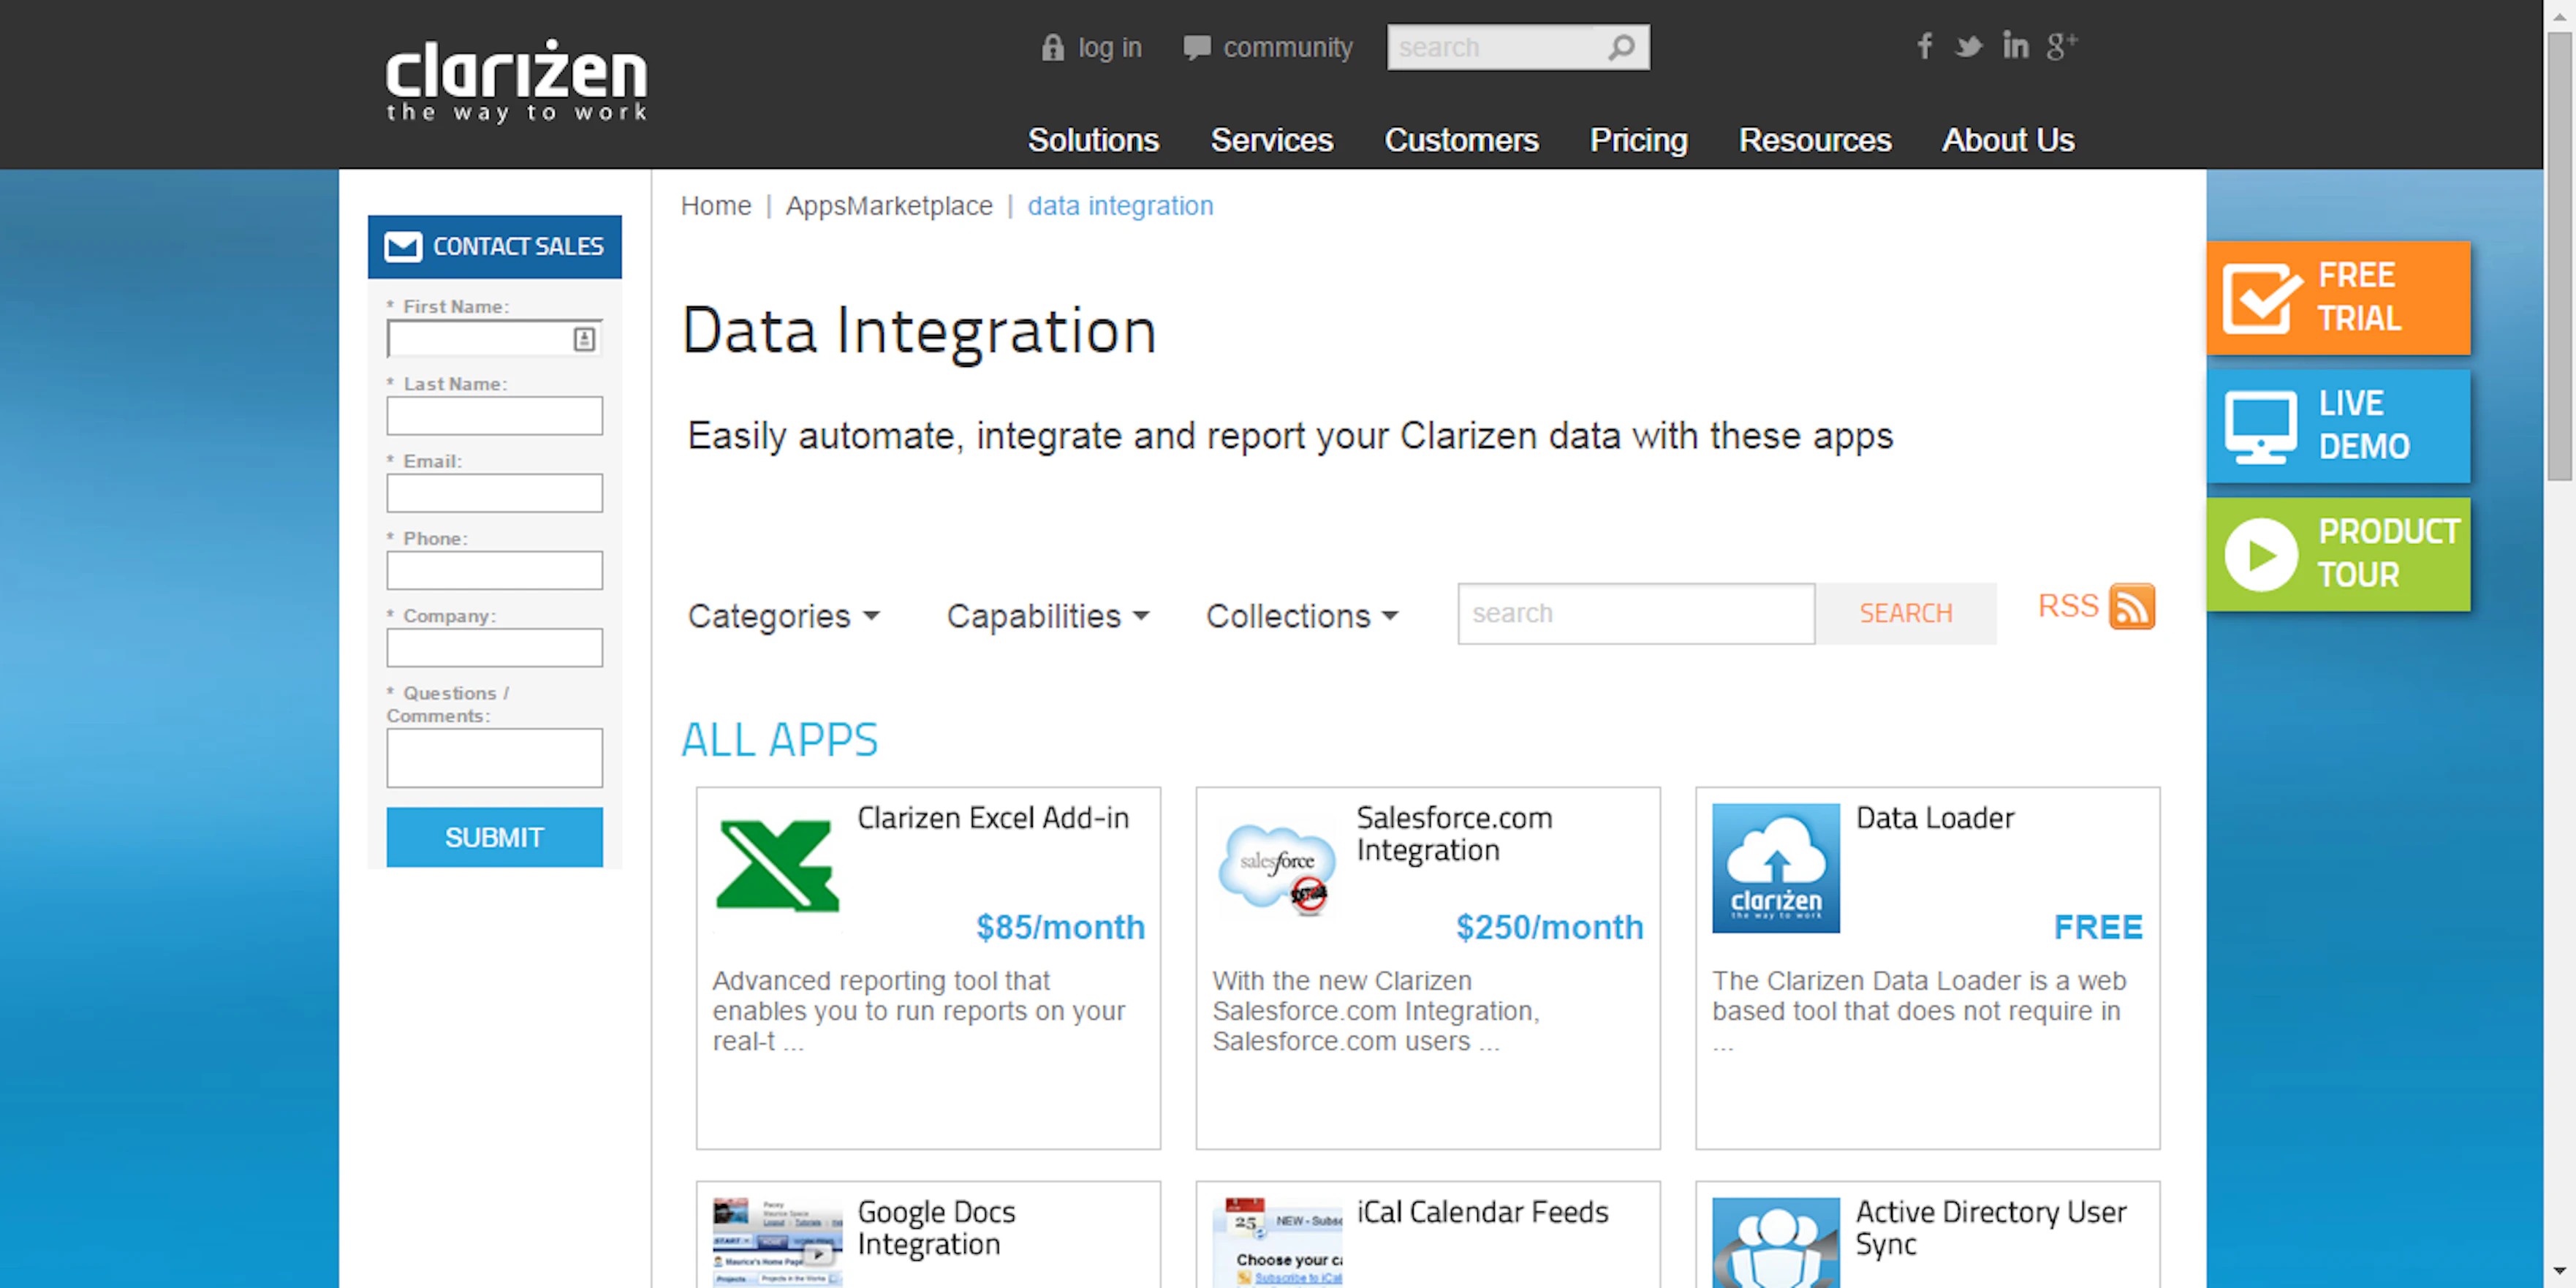Click the FREE TRIAL orange button

point(2337,297)
